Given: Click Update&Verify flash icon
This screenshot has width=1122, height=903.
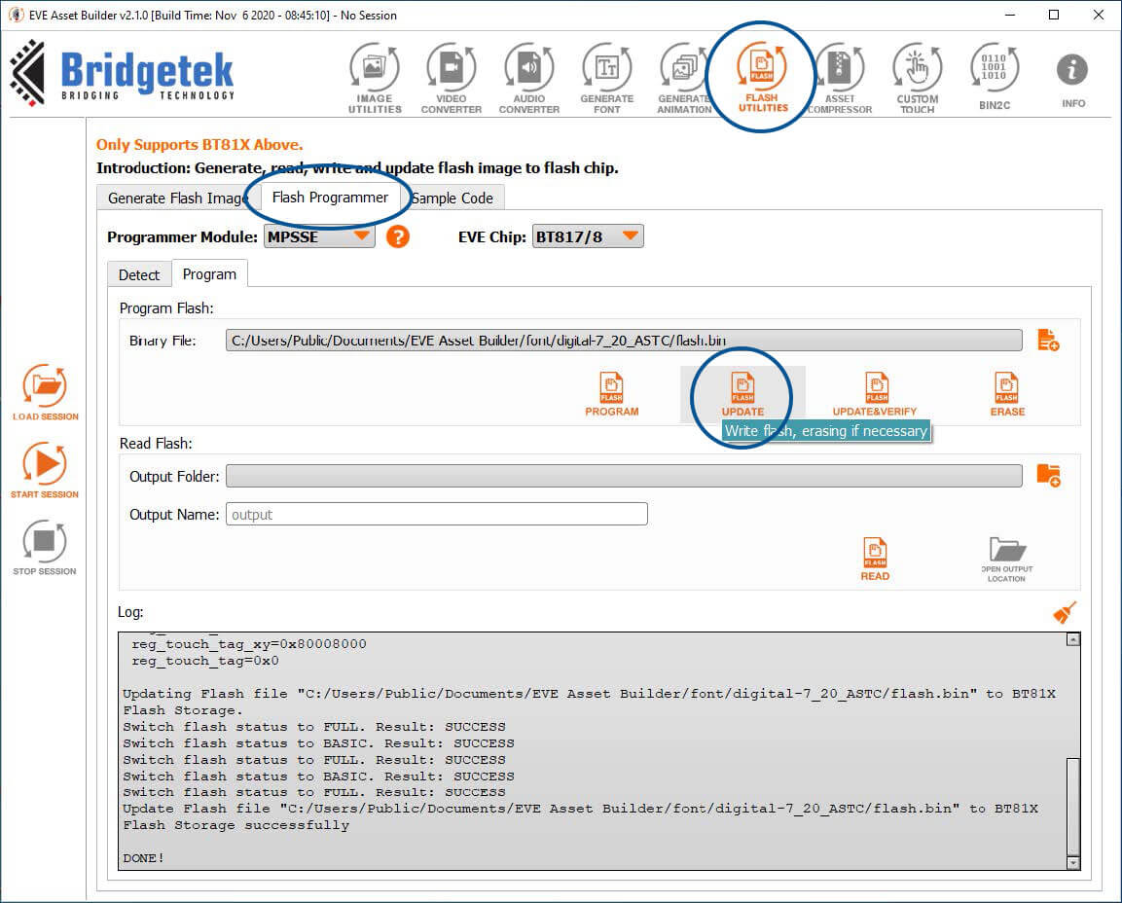Looking at the screenshot, I should click(x=875, y=394).
